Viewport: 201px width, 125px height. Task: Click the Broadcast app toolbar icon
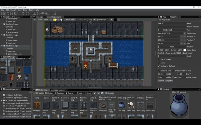pos(43,13)
